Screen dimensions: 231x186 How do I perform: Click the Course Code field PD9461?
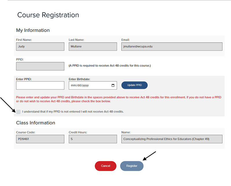40,139
